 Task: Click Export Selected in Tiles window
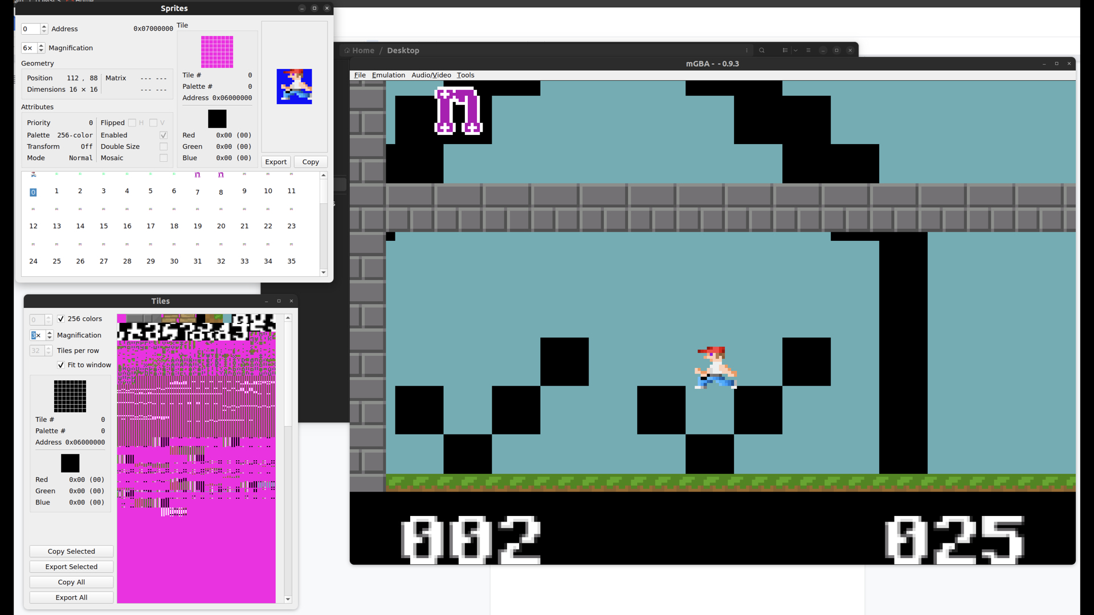click(x=71, y=567)
